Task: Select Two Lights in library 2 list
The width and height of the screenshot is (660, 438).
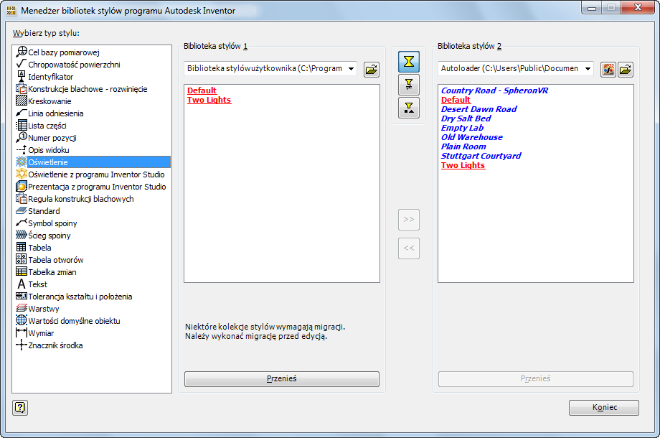Action: 463,165
